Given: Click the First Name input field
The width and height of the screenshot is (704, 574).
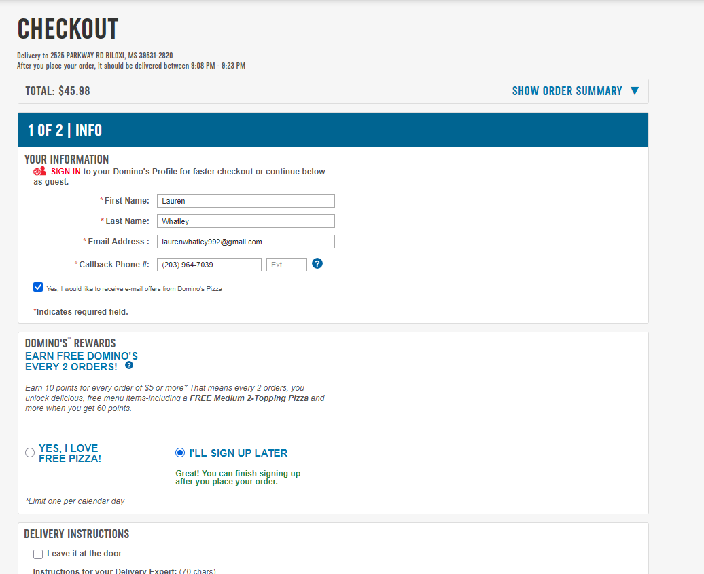Looking at the screenshot, I should click(x=245, y=201).
